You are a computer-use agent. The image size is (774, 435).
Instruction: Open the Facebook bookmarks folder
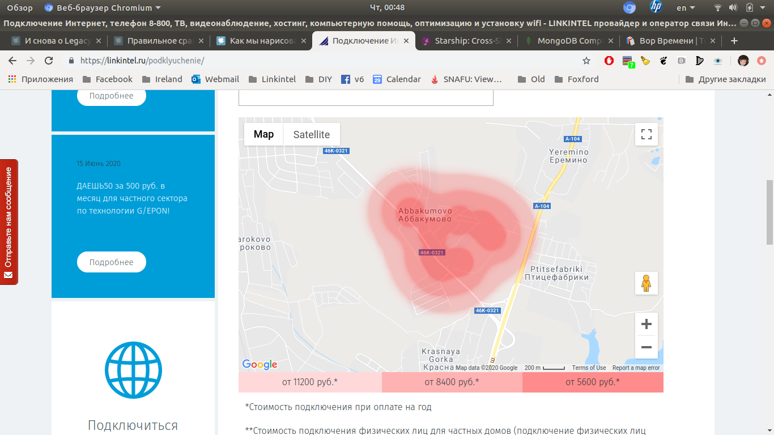click(107, 79)
